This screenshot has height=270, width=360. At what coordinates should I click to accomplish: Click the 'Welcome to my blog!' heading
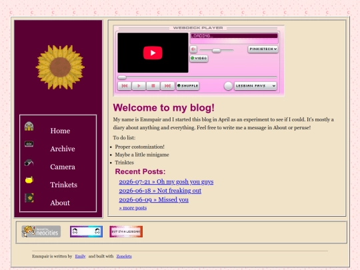(164, 108)
